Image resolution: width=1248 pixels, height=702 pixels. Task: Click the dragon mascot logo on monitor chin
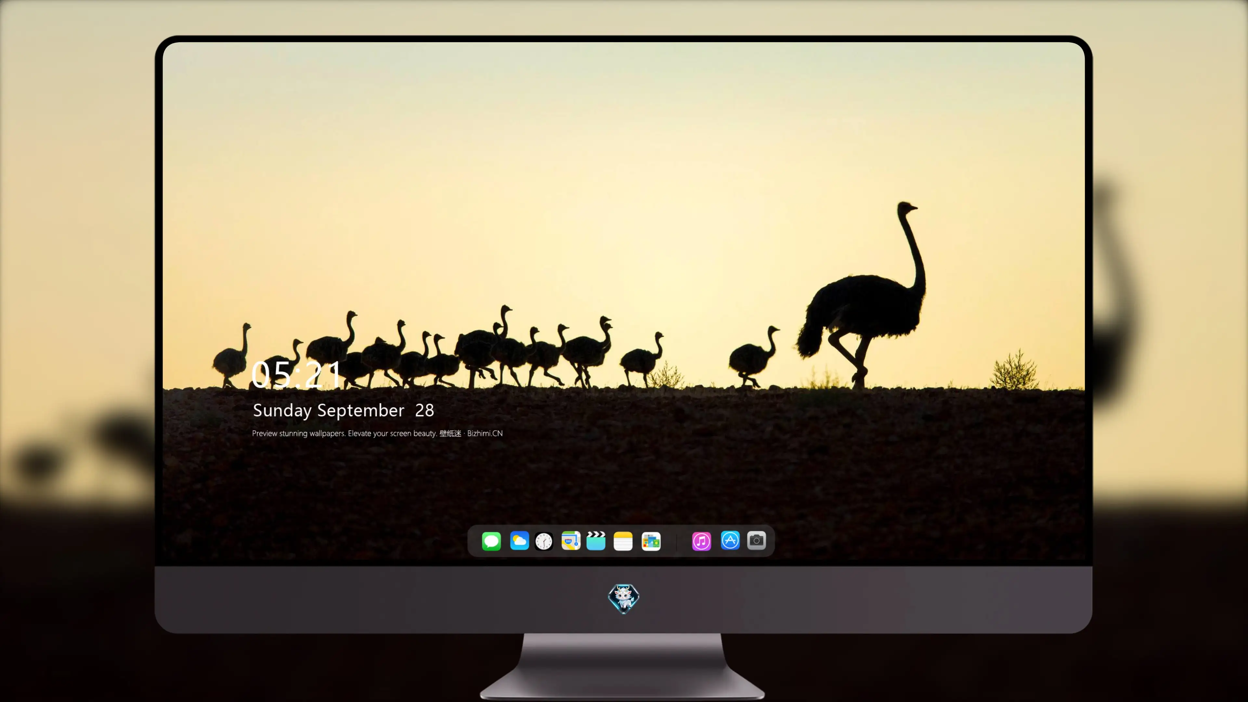624,599
